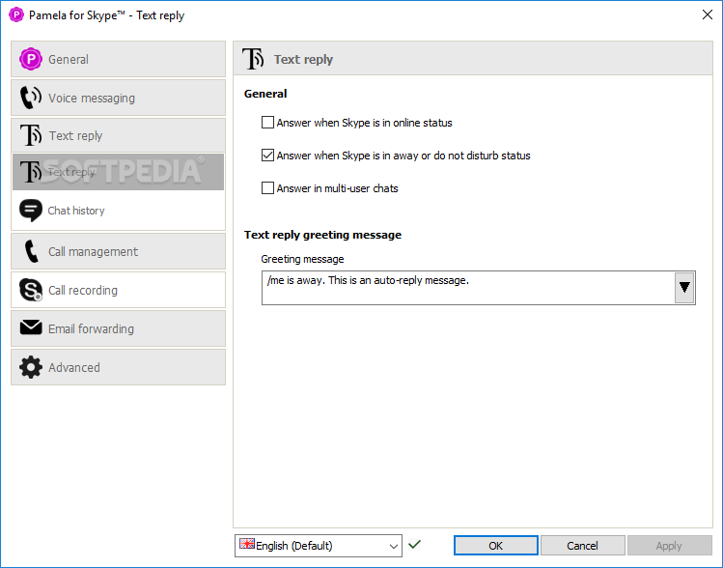Open the English (Default) language dropdown
The width and height of the screenshot is (723, 568).
tap(319, 546)
